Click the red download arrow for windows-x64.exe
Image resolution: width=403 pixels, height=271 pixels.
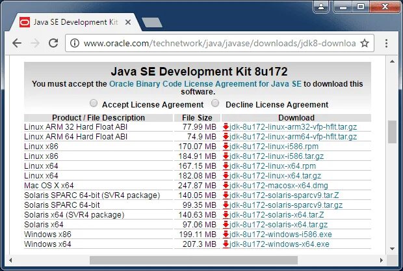(x=226, y=244)
